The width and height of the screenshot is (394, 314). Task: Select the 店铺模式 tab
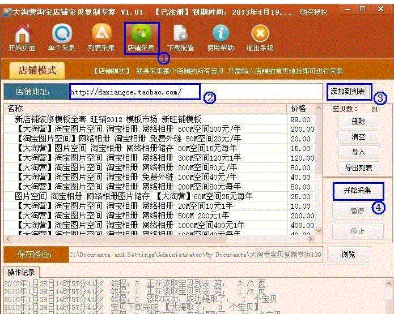(x=37, y=70)
